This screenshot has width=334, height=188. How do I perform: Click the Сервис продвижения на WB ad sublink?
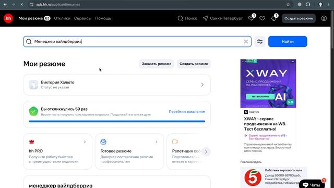point(268,137)
